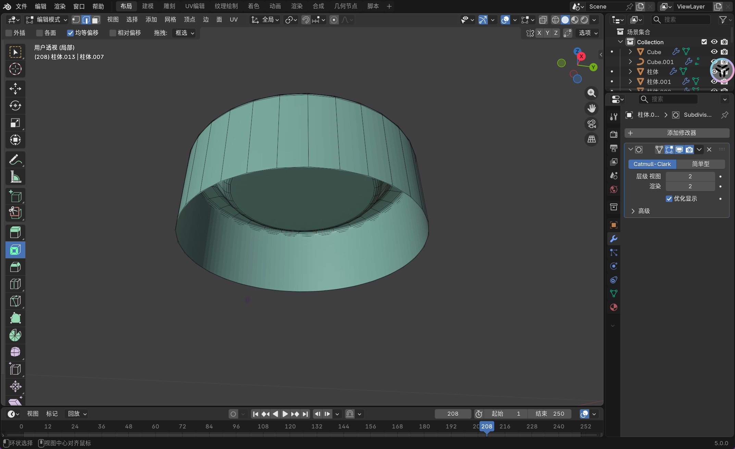The width and height of the screenshot is (735, 449).
Task: Choose the Extrude Region tool
Action: 15,233
